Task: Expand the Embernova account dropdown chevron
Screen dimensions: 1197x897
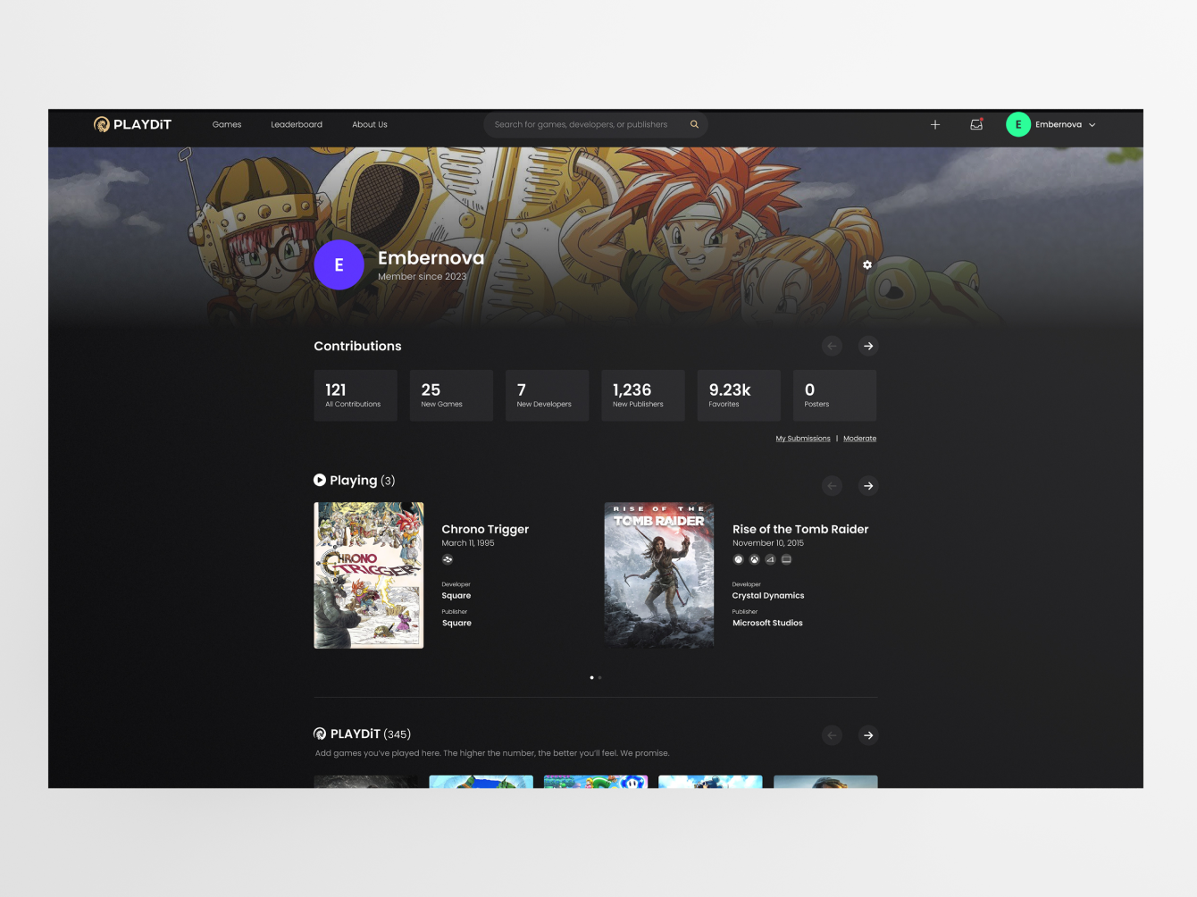Action: tap(1092, 125)
